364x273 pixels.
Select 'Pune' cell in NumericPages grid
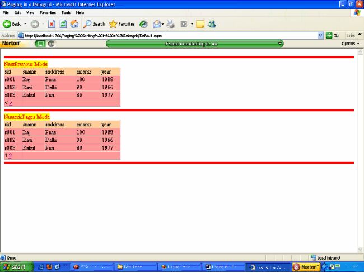(x=50, y=132)
